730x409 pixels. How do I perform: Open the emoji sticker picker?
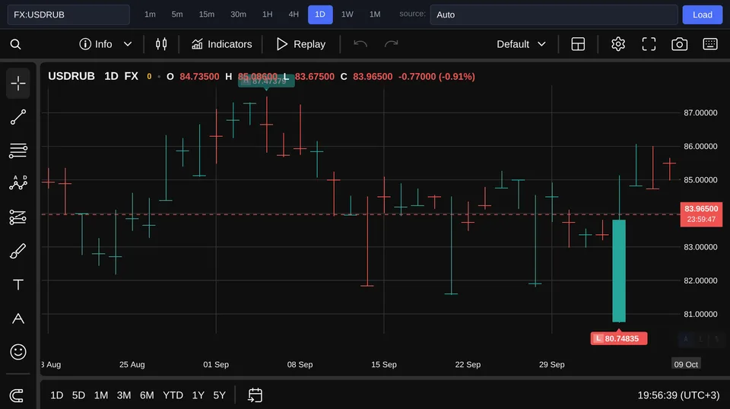point(18,352)
